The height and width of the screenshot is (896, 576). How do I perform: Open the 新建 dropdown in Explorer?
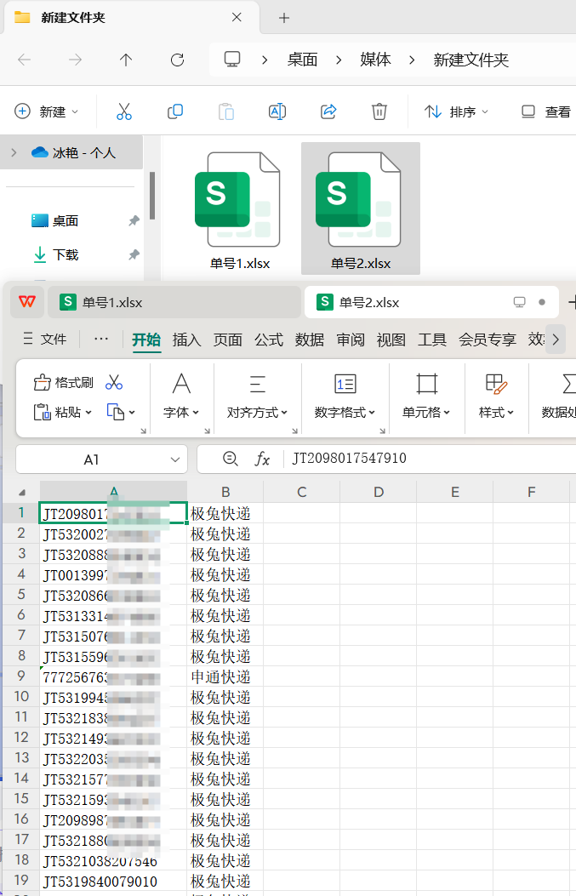pos(46,111)
